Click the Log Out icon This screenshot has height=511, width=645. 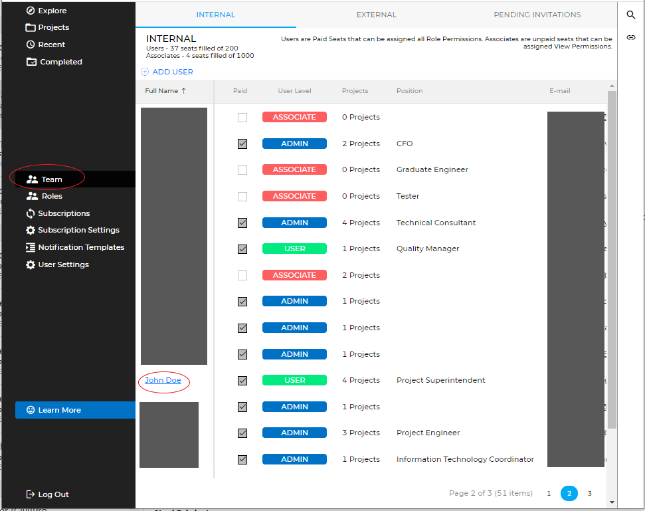(31, 494)
